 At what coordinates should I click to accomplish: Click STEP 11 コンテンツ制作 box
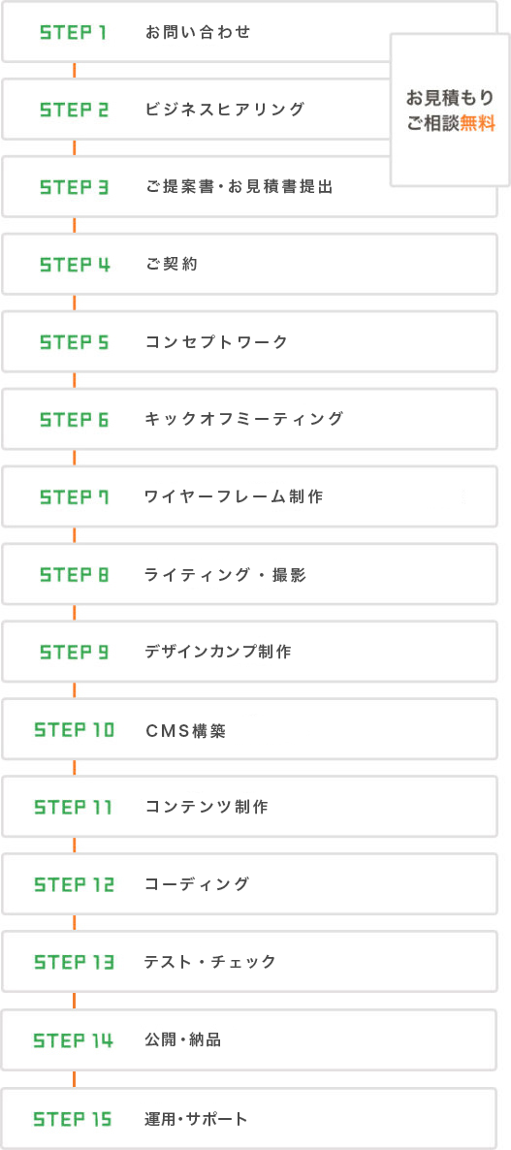249,808
